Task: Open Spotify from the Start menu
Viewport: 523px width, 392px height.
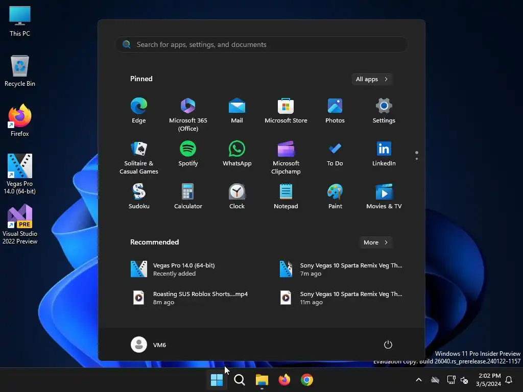Action: (188, 154)
